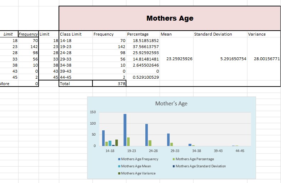The height and width of the screenshot is (183, 281).
Task: Select the Mean header cell
Action: tap(176, 34)
